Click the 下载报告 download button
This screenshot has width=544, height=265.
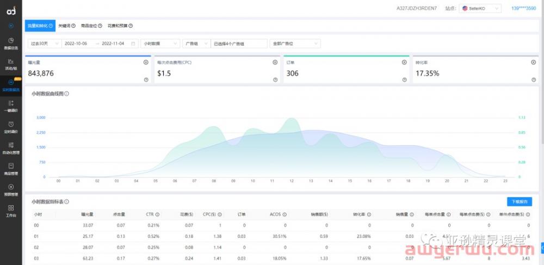[520, 201]
